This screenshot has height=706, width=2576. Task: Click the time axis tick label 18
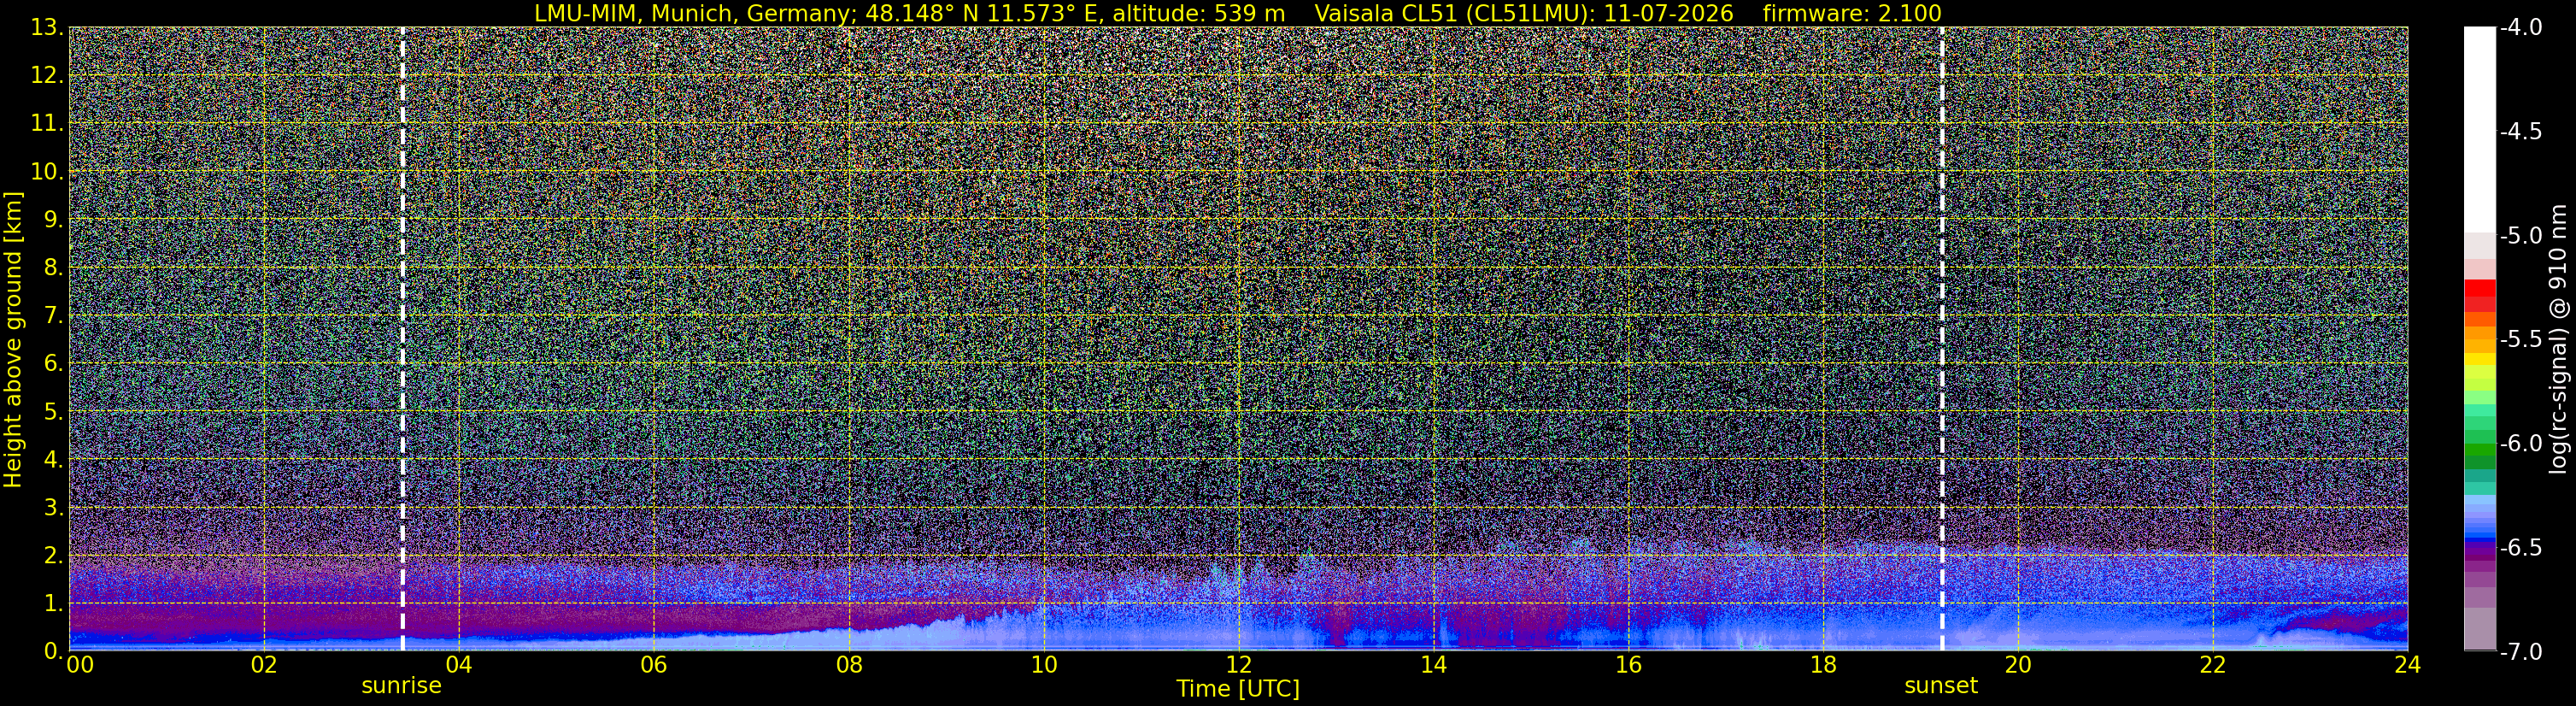point(1823,666)
